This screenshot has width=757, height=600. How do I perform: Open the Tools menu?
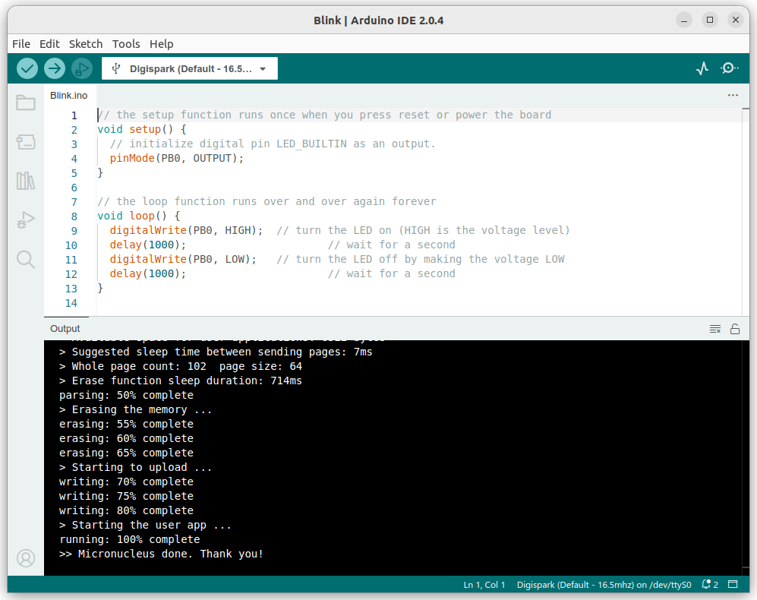126,44
